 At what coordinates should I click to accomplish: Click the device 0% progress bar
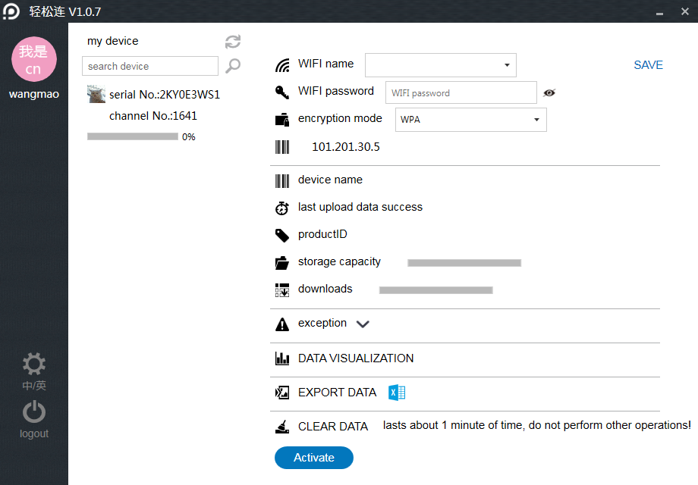coord(133,136)
